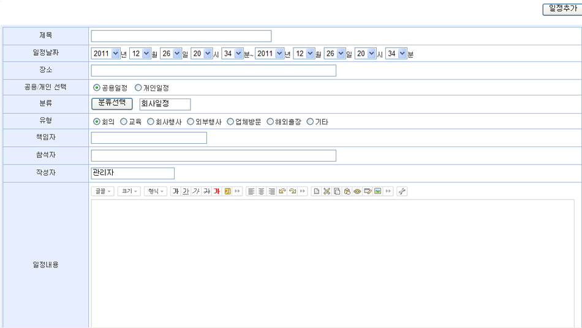Choose 교육 as schedule type
This screenshot has width=582, height=328.
pyautogui.click(x=124, y=122)
